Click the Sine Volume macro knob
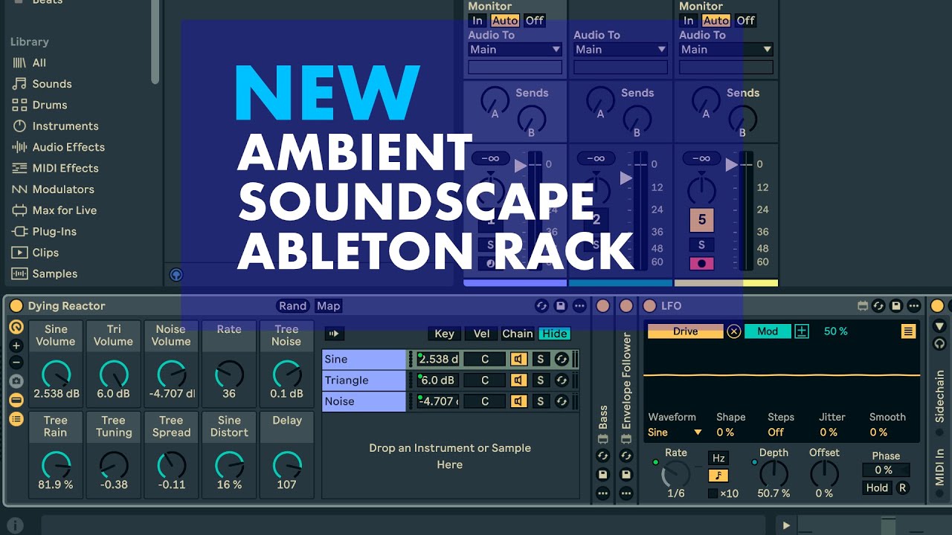952x535 pixels. coord(56,374)
